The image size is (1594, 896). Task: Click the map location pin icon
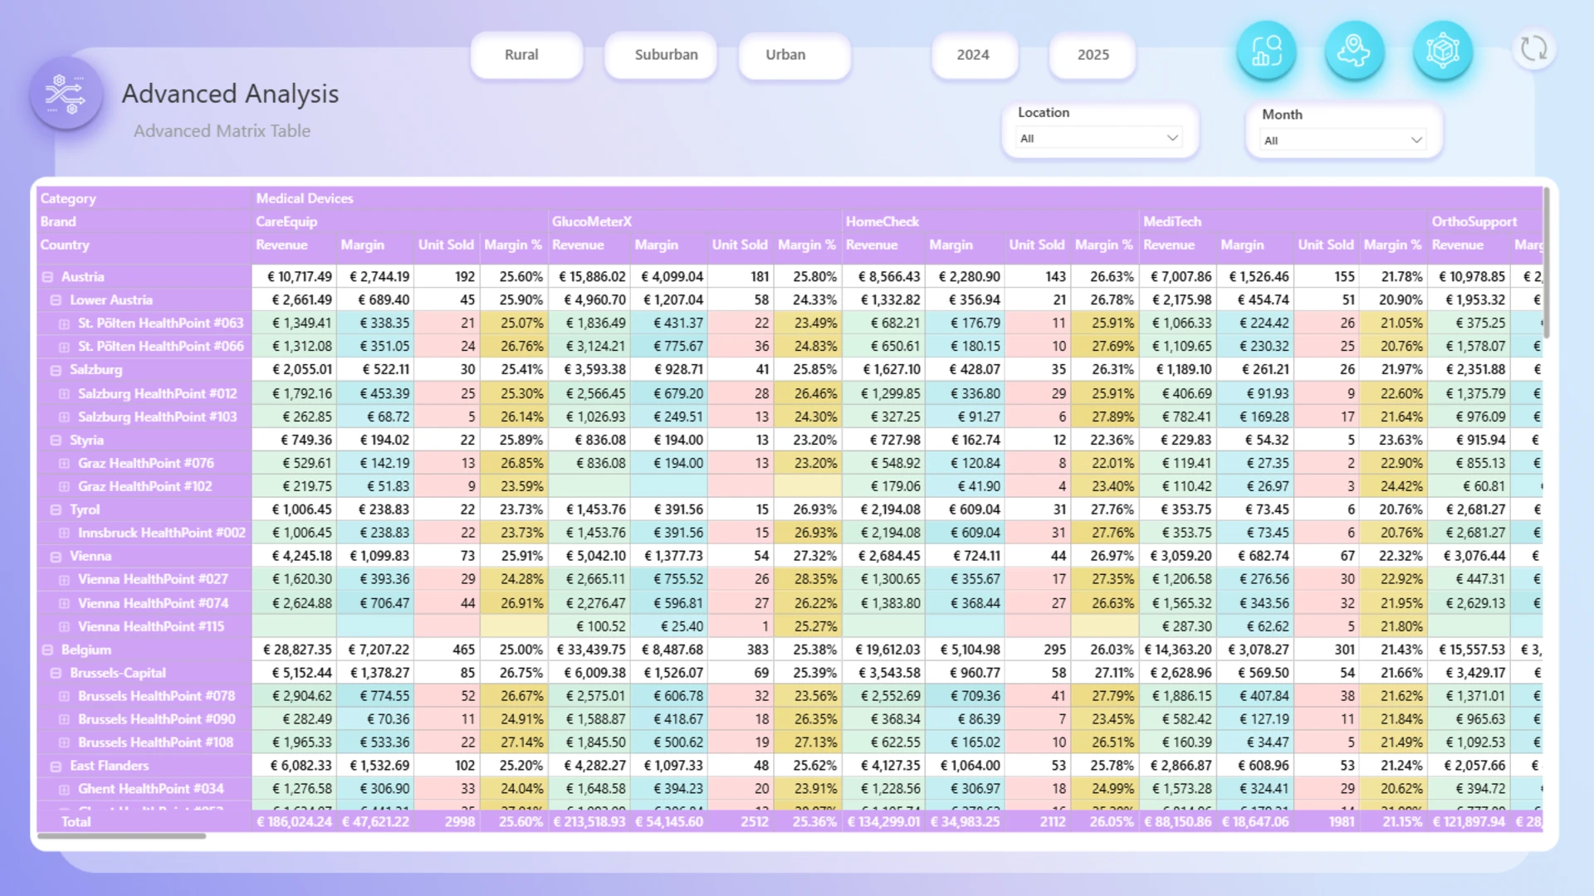coord(1354,51)
